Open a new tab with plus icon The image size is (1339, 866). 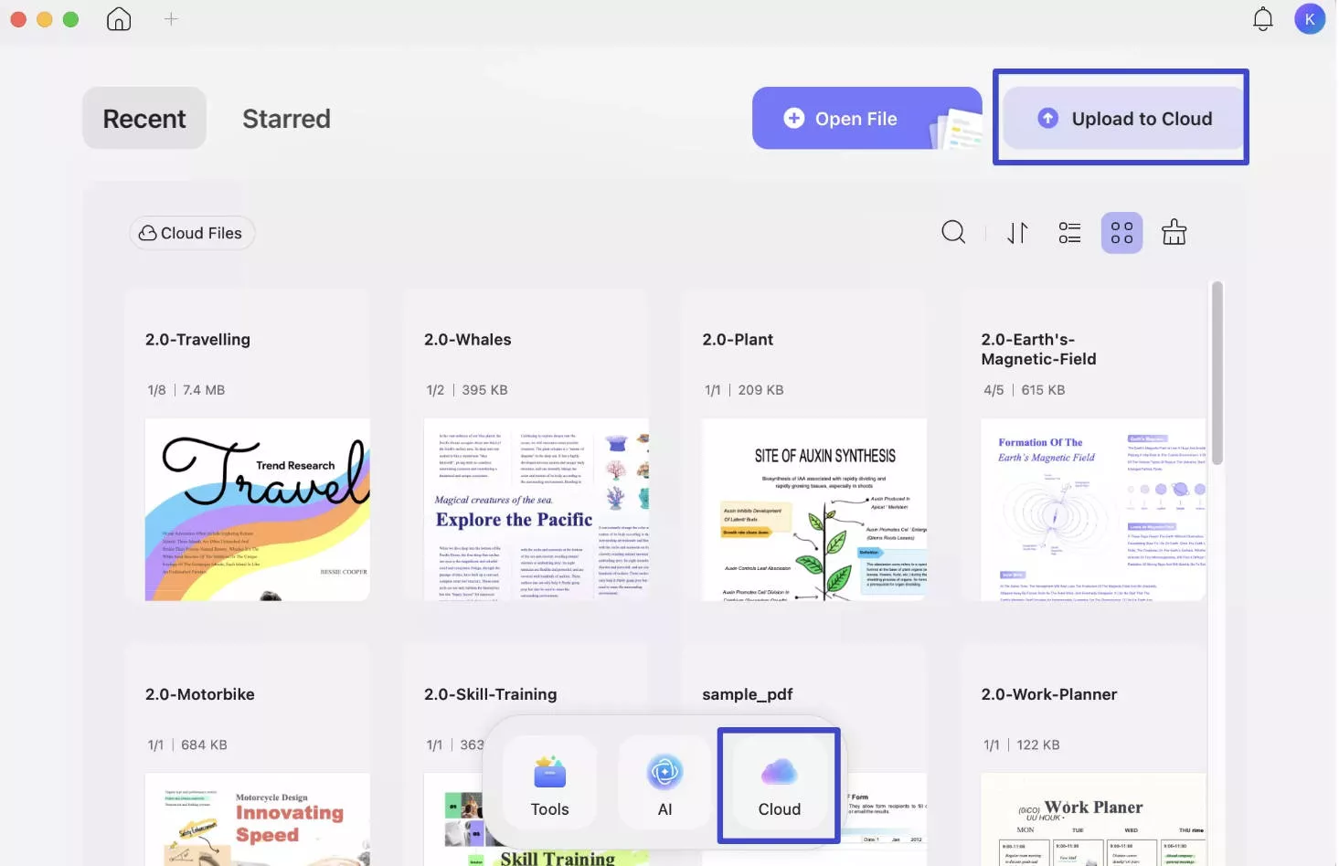point(171,19)
